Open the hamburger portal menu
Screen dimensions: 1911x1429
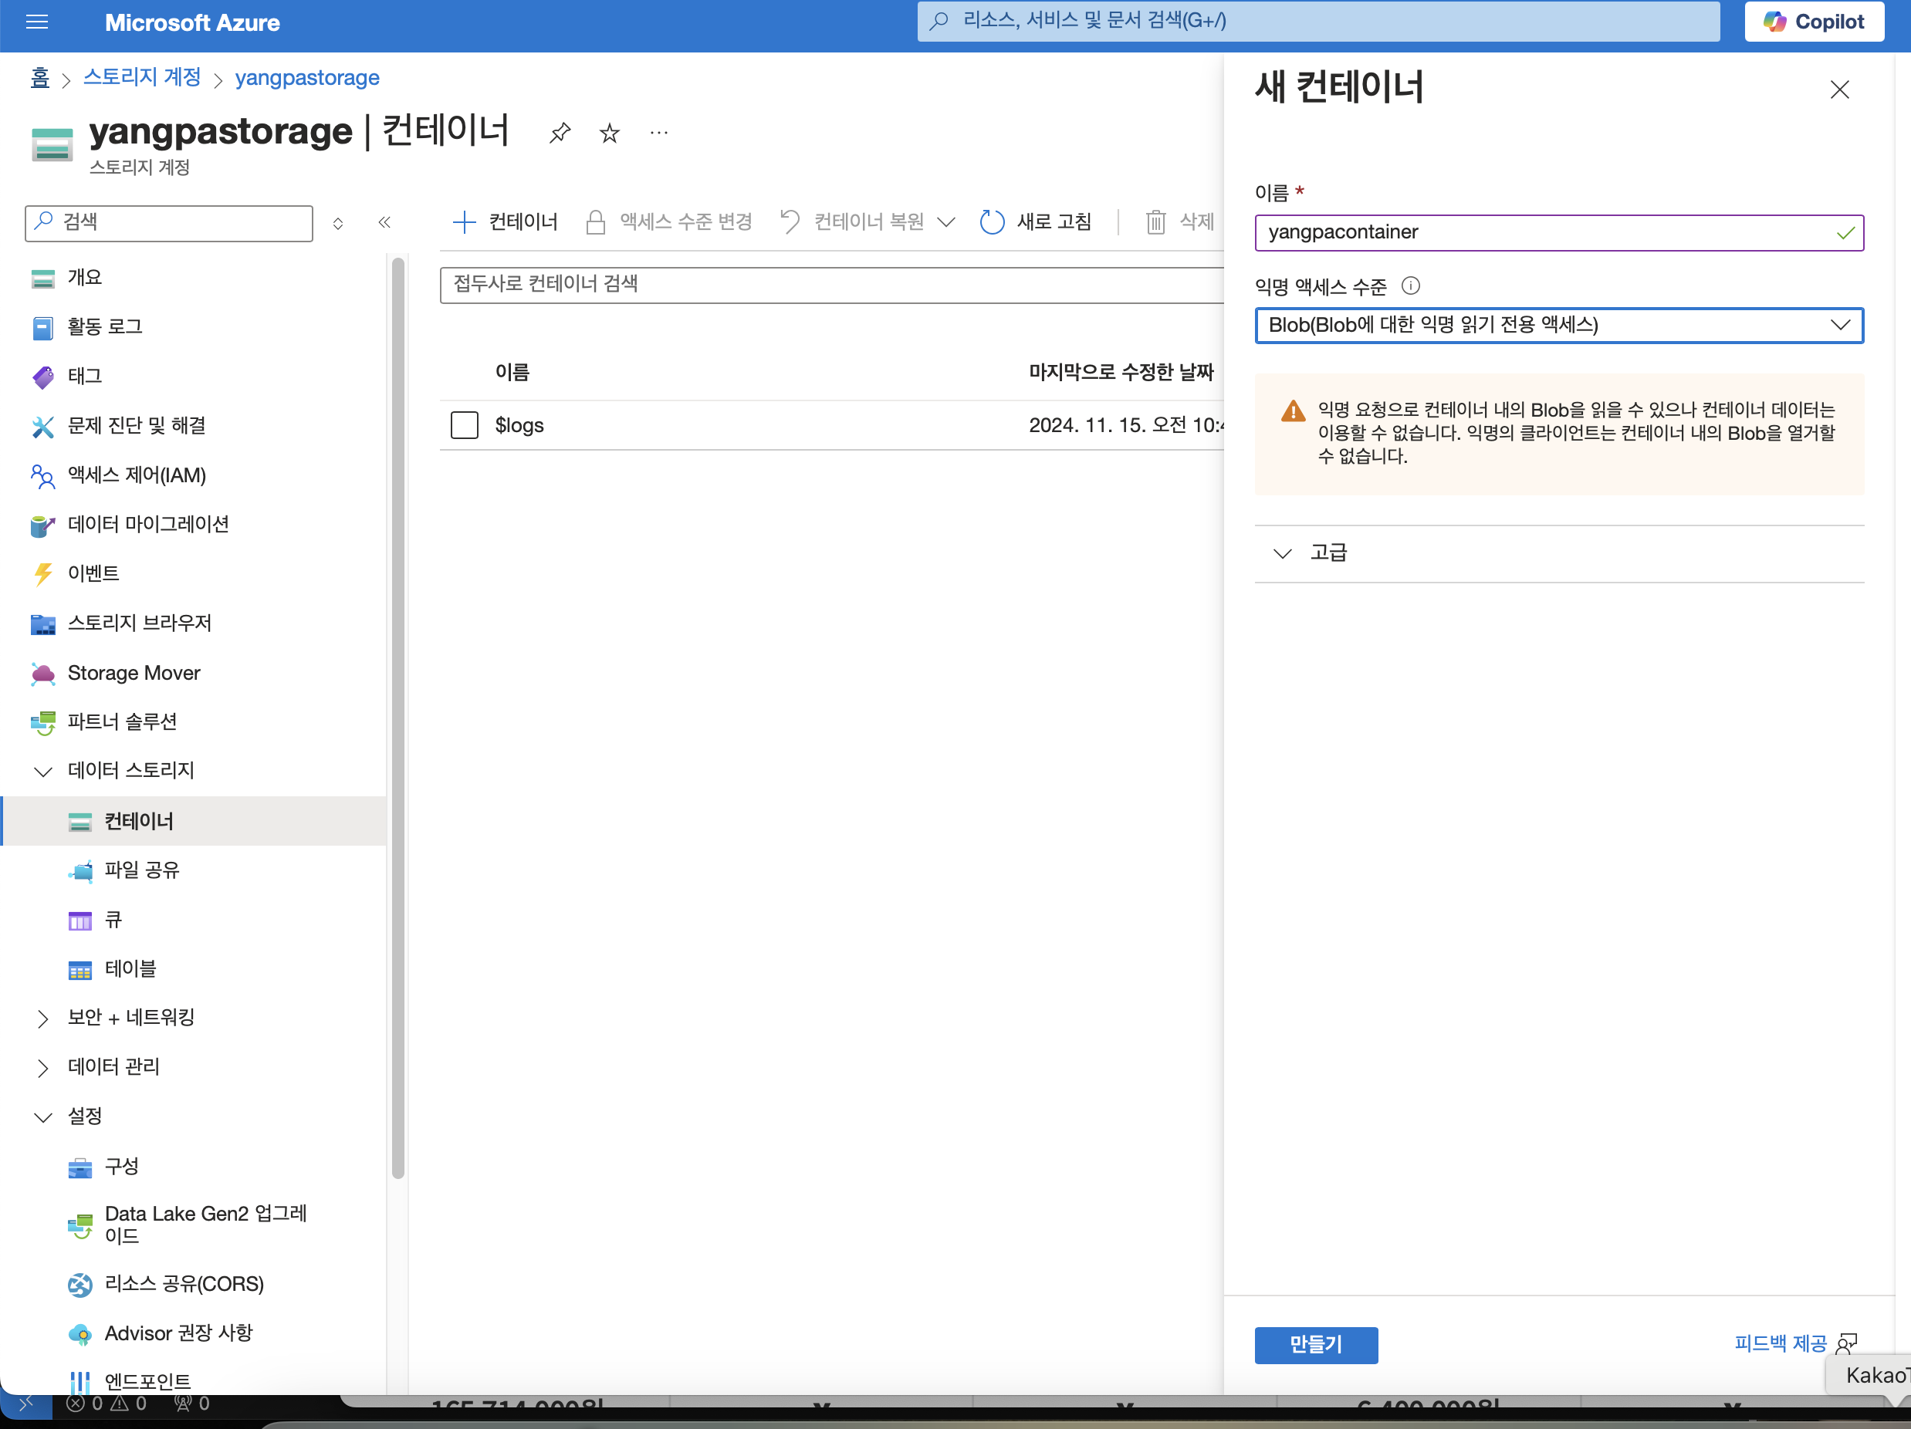pos(37,22)
